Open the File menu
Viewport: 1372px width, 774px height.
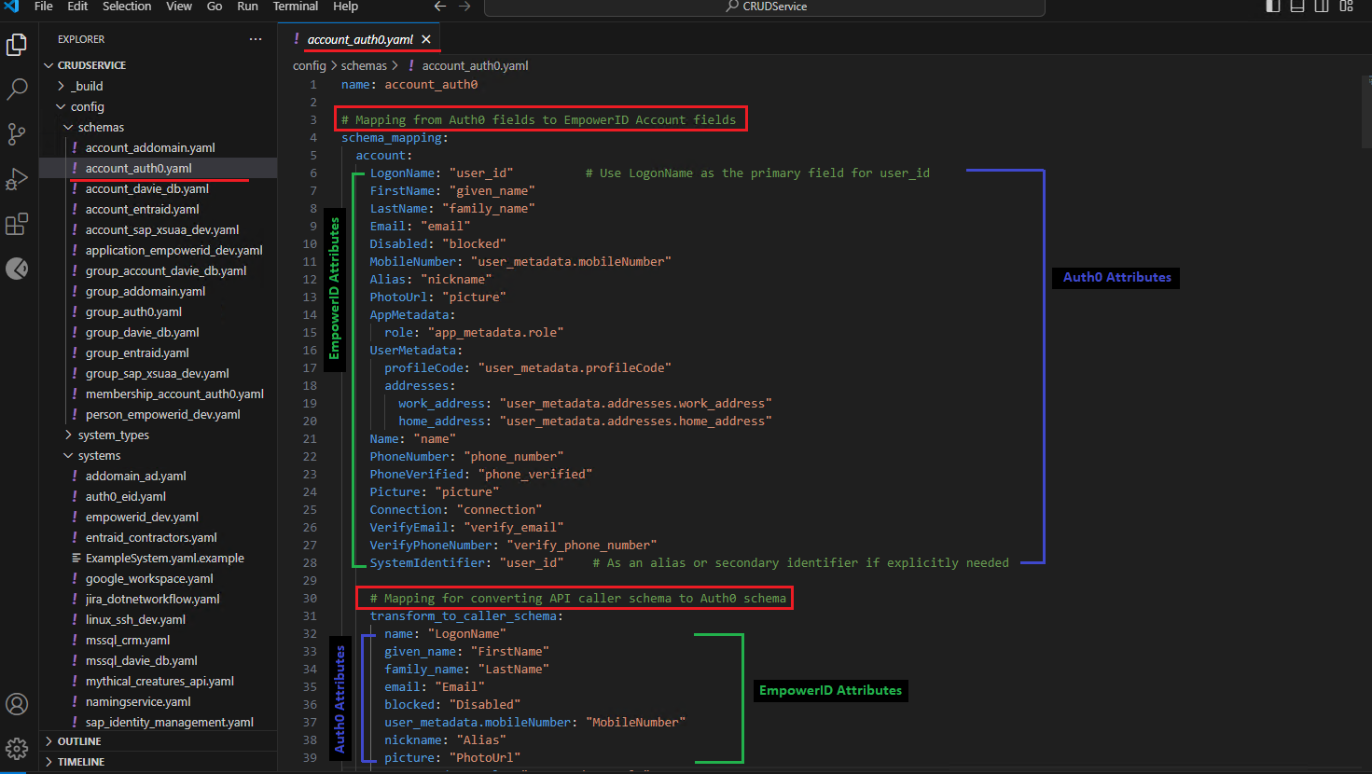[x=44, y=7]
